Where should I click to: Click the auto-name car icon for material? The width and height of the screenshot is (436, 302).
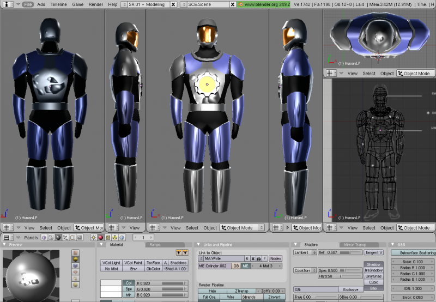click(x=259, y=258)
